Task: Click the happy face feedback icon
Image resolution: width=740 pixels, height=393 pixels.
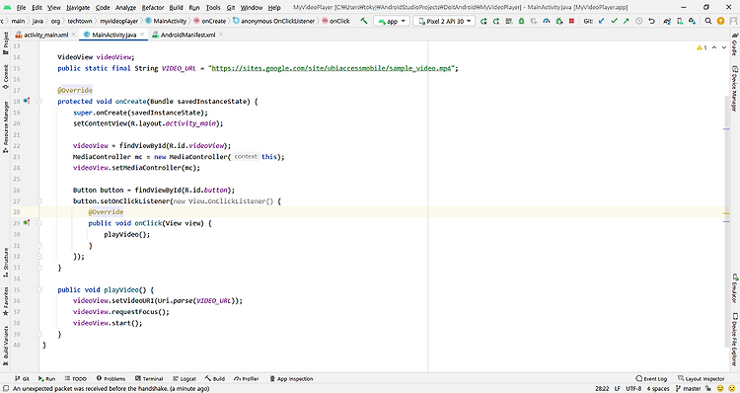Action: [720, 388]
